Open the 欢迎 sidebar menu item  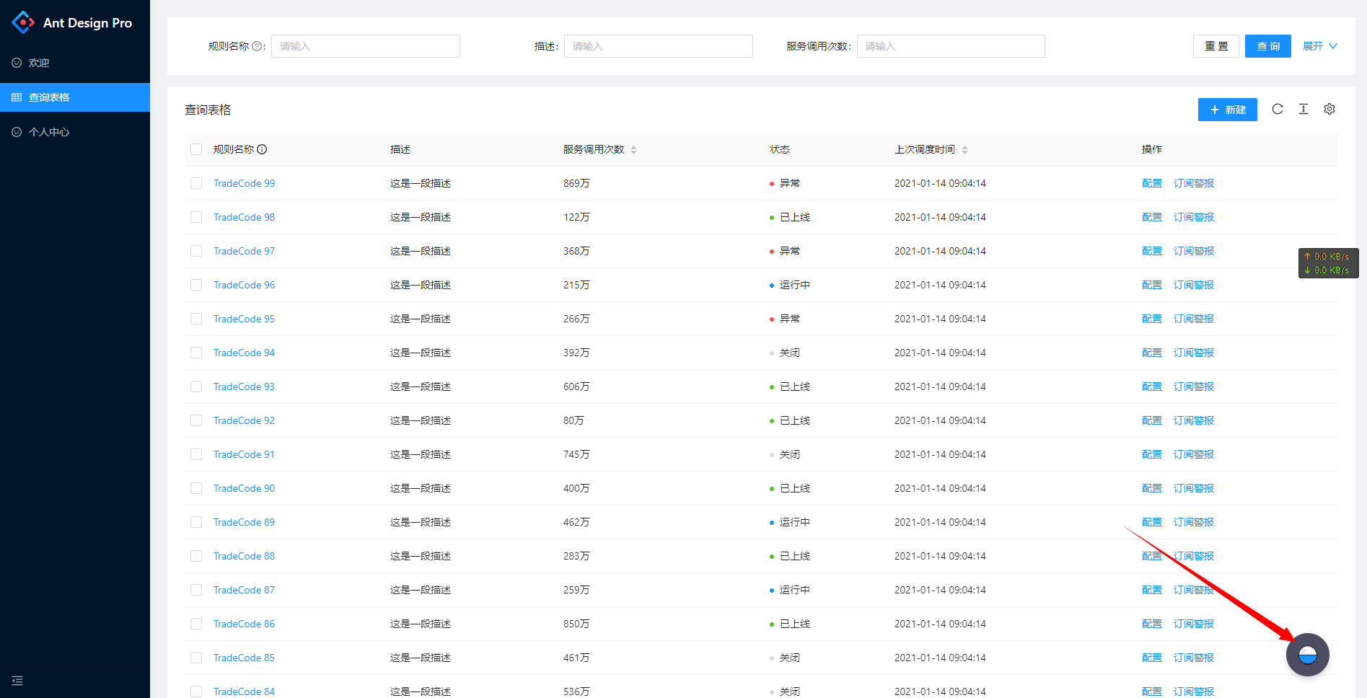[x=40, y=62]
